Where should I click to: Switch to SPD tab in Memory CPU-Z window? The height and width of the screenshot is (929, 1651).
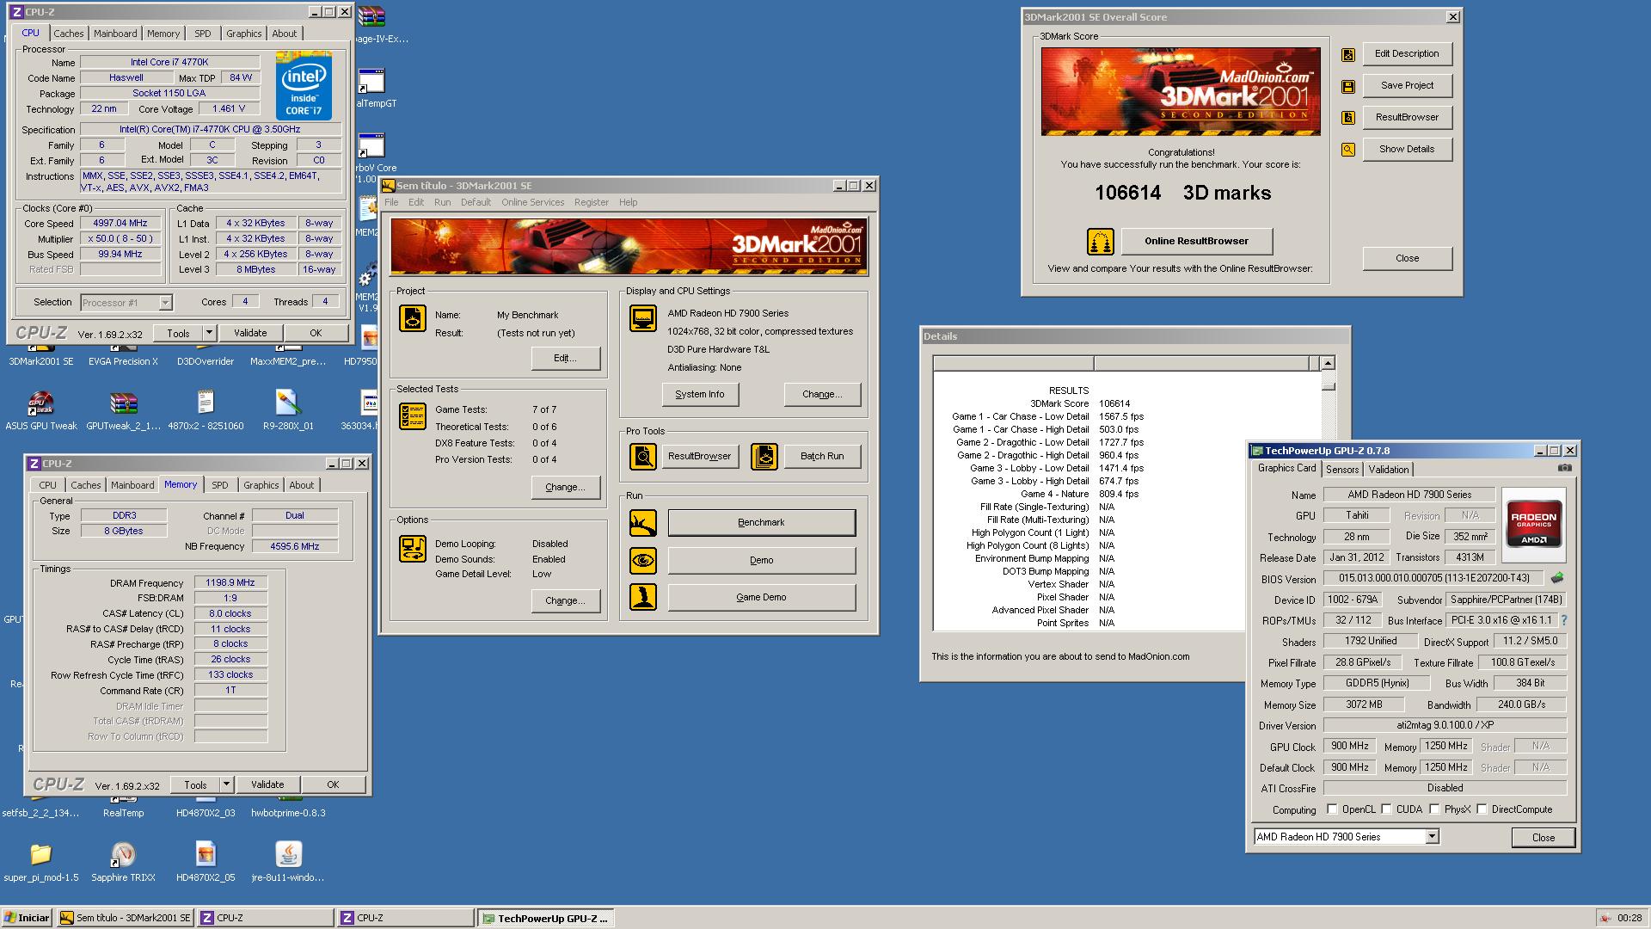pyautogui.click(x=220, y=485)
